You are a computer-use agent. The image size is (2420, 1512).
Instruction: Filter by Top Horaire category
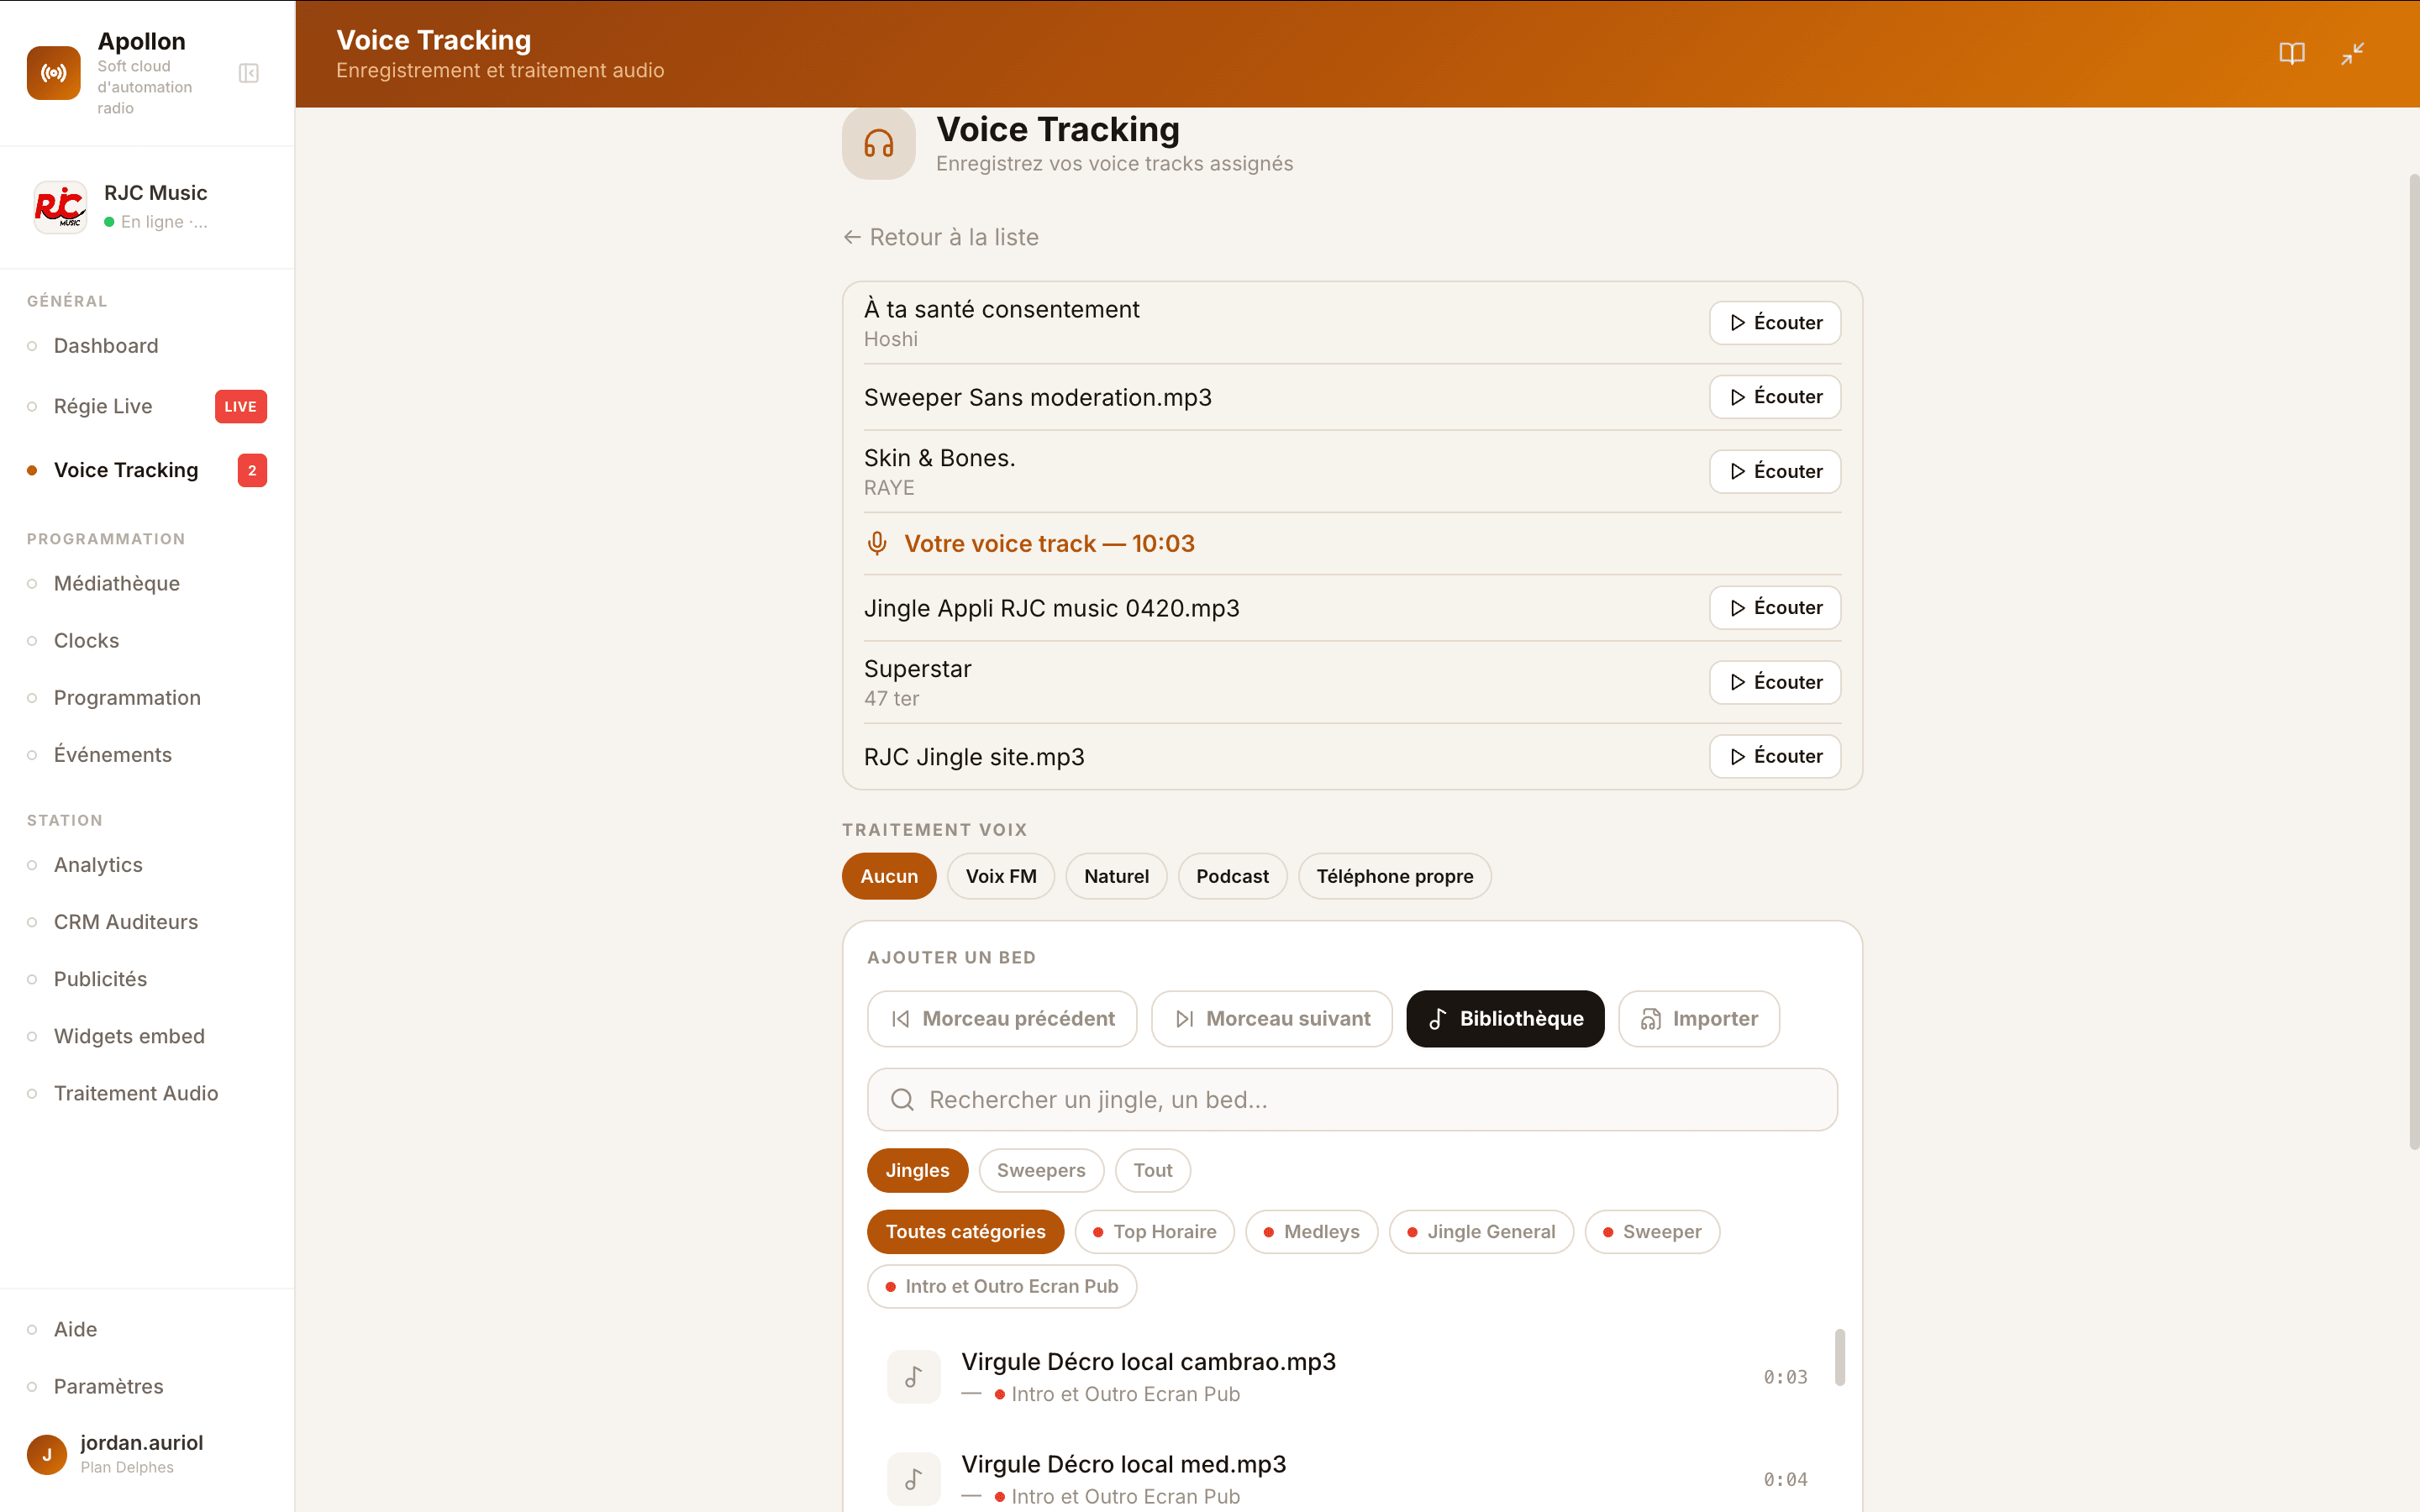pos(1154,1232)
